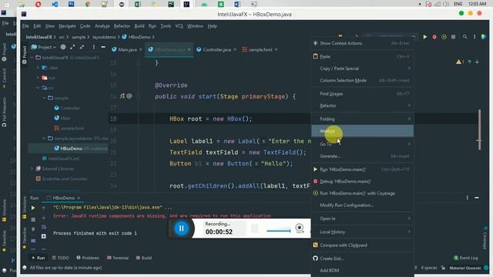This screenshot has width=493, height=277.
Task: Open the VCS menu in the menu bar
Action: pyautogui.click(x=179, y=26)
